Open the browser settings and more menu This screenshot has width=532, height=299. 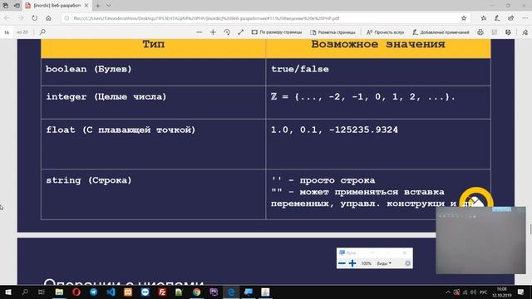coord(525,18)
